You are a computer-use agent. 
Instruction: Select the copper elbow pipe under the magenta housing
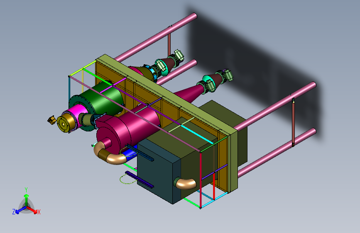coord(109,154)
